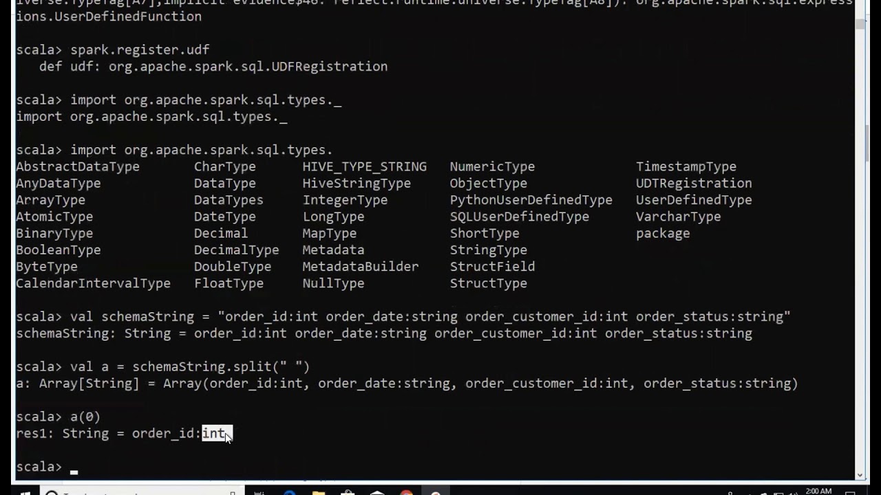Click at the scala prompt cursor on last line
881x495 pixels.
[x=74, y=472]
